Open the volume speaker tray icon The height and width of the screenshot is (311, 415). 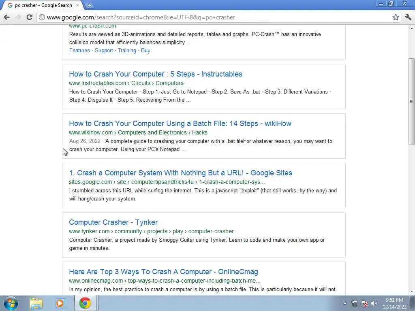tap(374, 303)
